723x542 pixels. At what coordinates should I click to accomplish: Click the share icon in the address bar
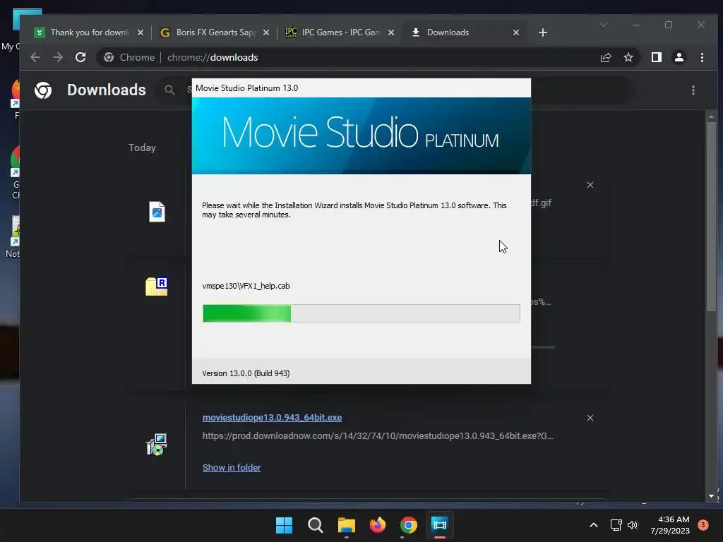pyautogui.click(x=605, y=57)
